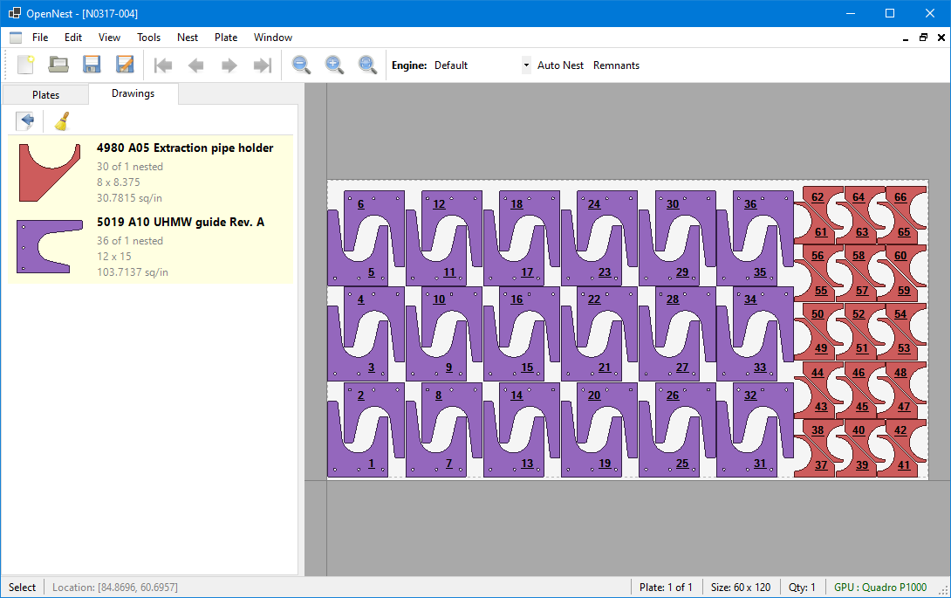Viewport: 951px width, 598px height.
Task: Click the zoom to fit magnifier icon
Action: coord(367,65)
